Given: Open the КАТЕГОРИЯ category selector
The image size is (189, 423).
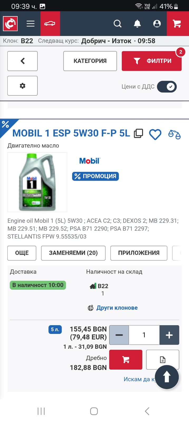Looking at the screenshot, I should click(90, 61).
